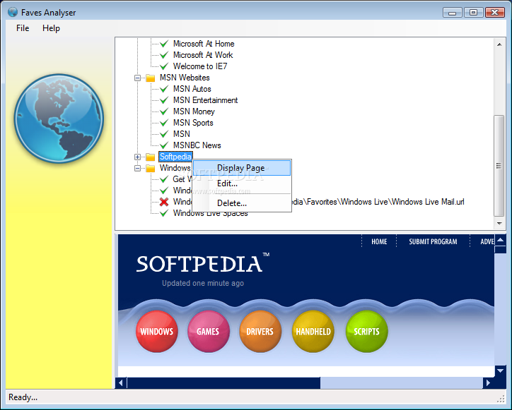
Task: Choose Display Page from context menu
Action: [x=241, y=168]
